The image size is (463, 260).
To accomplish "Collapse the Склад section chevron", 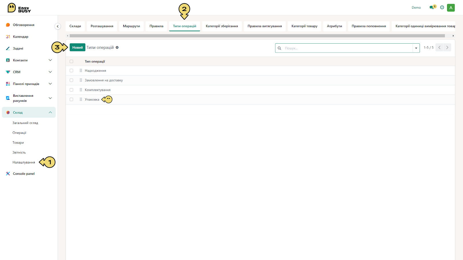I will [x=50, y=112].
